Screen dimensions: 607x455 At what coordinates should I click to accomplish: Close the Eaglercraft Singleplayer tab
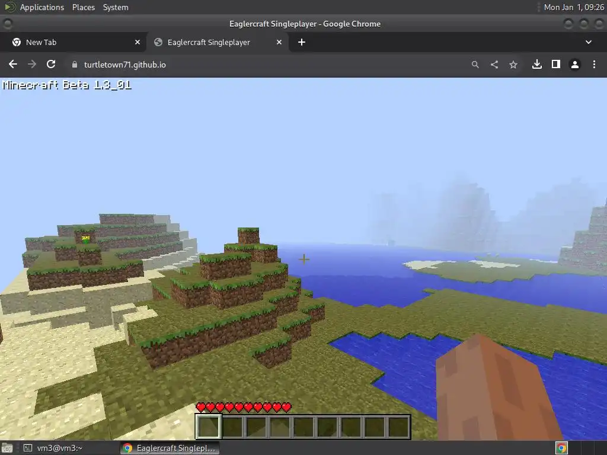[279, 42]
